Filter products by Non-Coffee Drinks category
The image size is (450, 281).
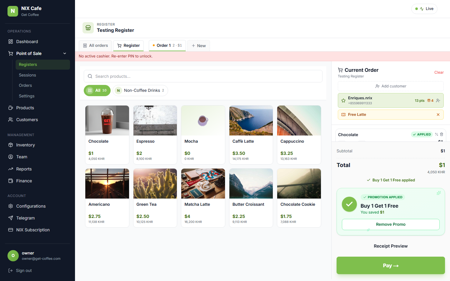(140, 91)
